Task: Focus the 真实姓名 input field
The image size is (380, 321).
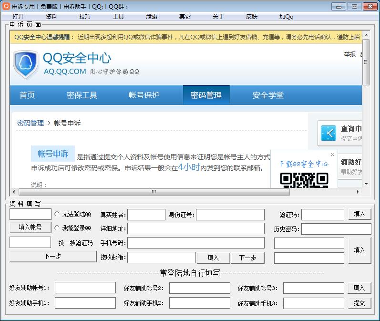Action: (146, 215)
